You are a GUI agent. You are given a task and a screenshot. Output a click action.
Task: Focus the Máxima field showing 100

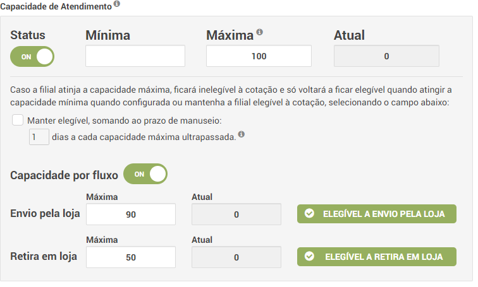pyautogui.click(x=259, y=56)
